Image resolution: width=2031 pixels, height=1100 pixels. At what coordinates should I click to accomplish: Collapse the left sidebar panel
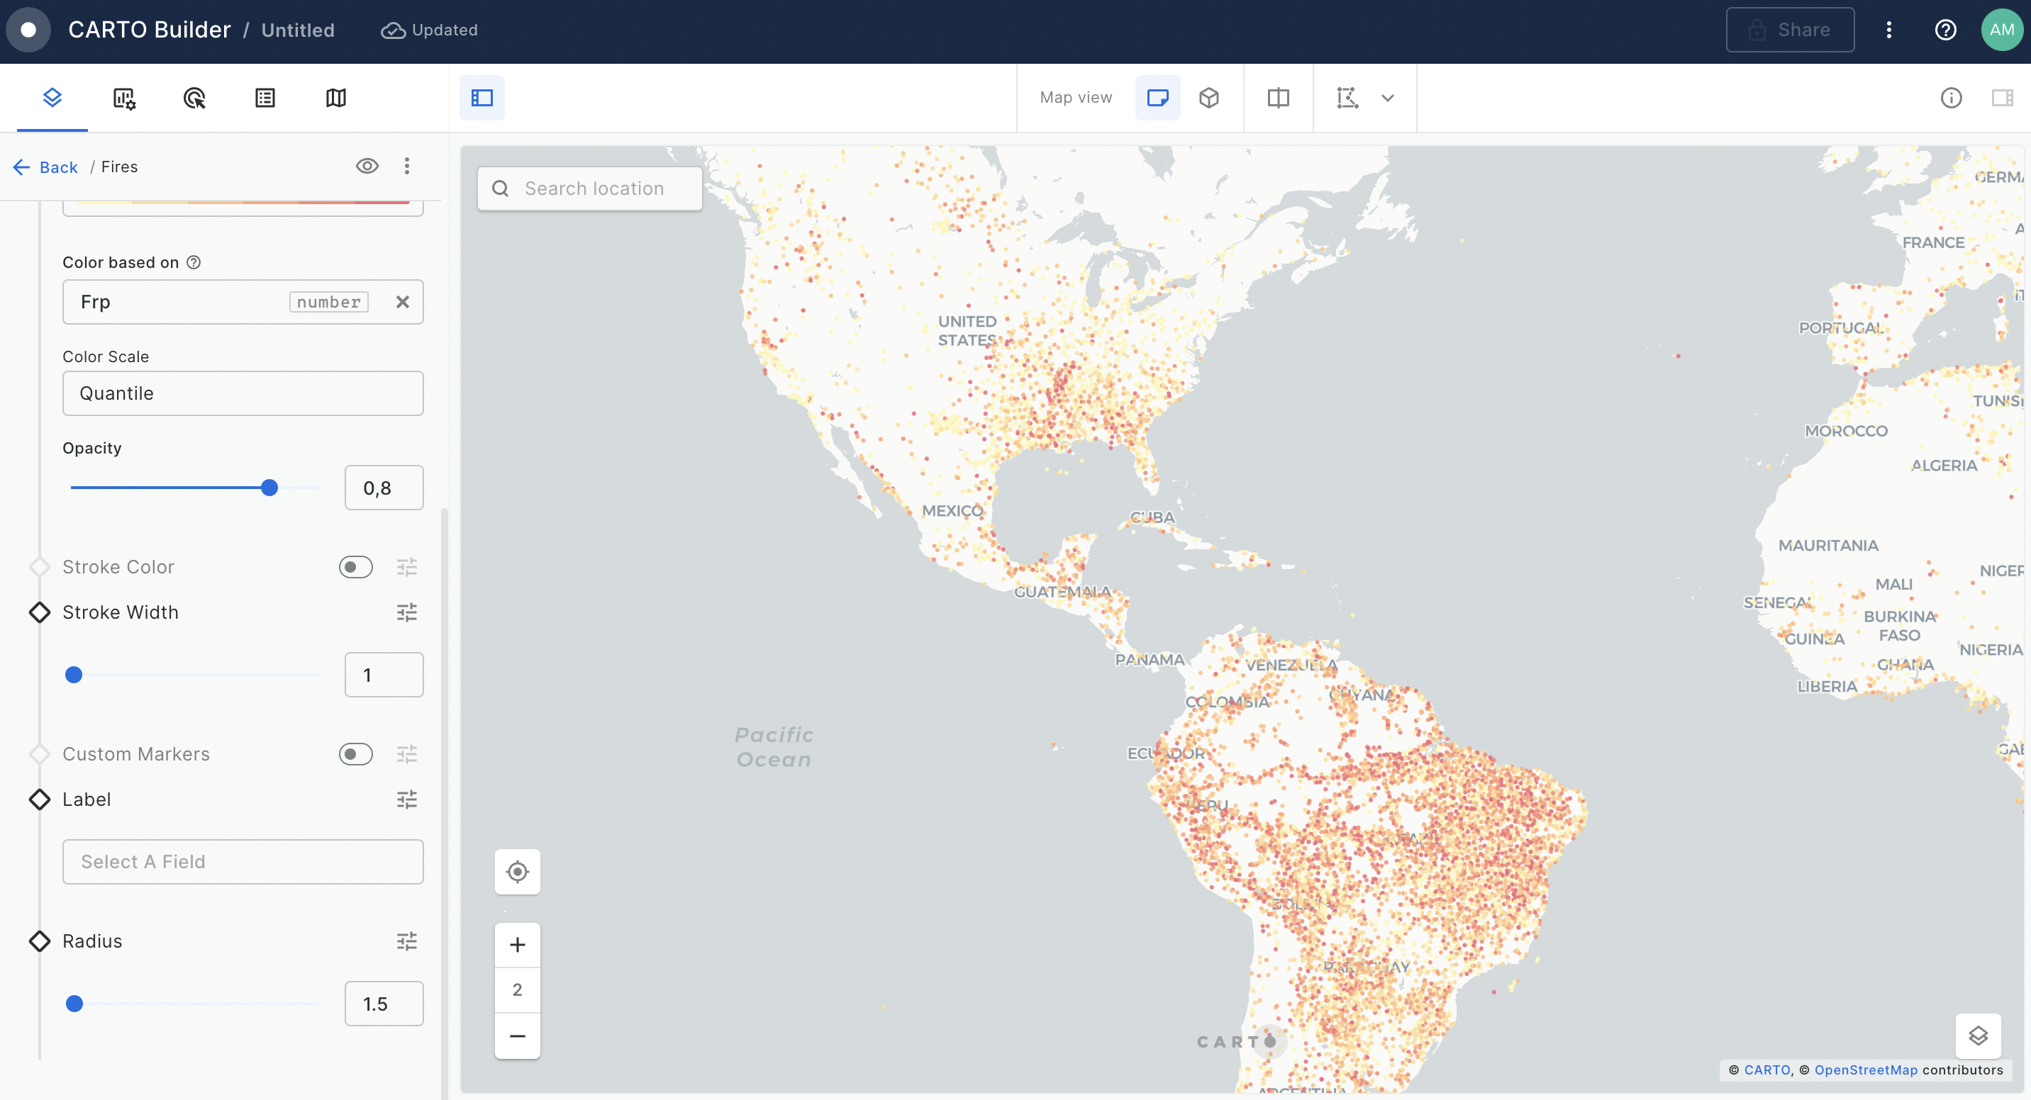tap(482, 98)
